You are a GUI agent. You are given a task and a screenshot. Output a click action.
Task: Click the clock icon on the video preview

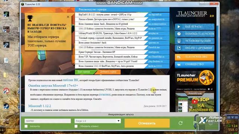pos(209,89)
